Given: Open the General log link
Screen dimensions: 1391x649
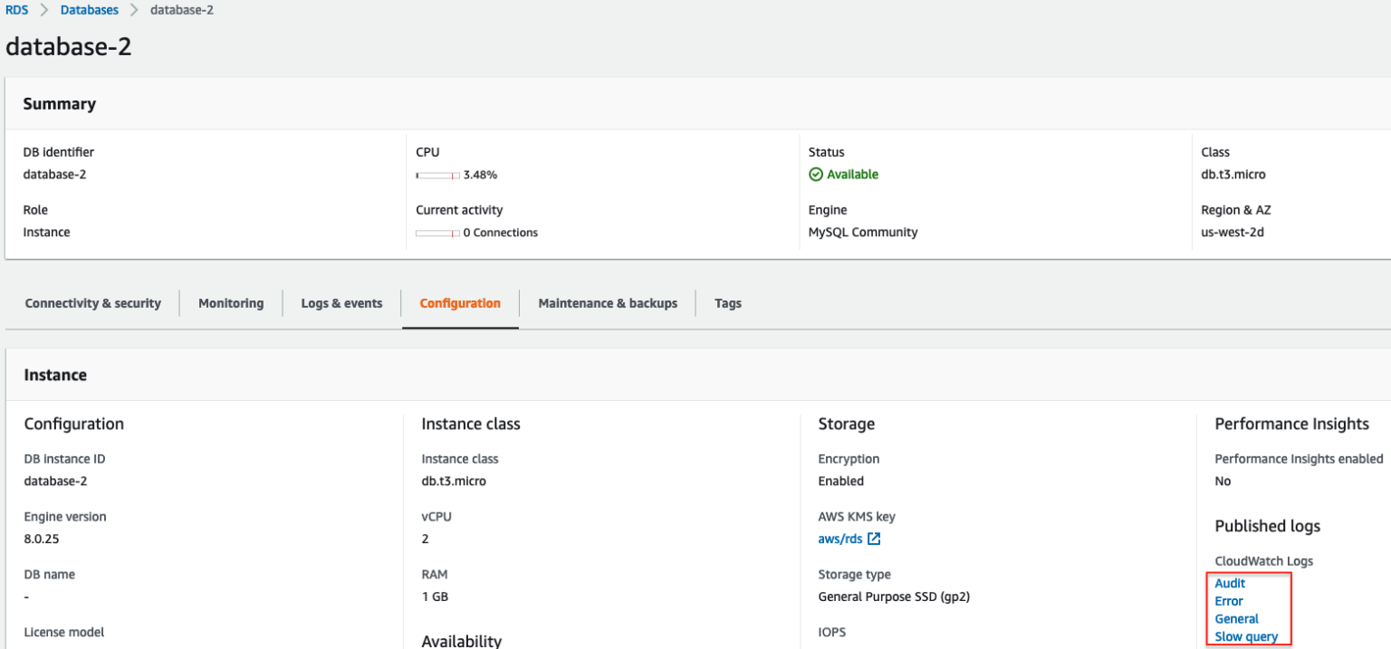Looking at the screenshot, I should 1235,618.
